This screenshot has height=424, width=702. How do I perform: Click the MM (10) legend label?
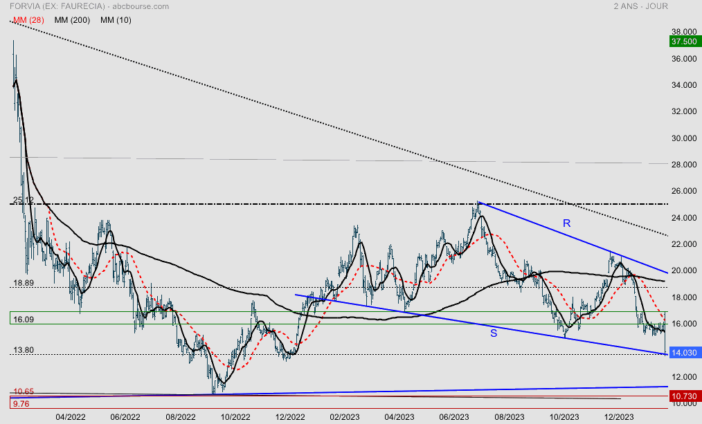[116, 20]
